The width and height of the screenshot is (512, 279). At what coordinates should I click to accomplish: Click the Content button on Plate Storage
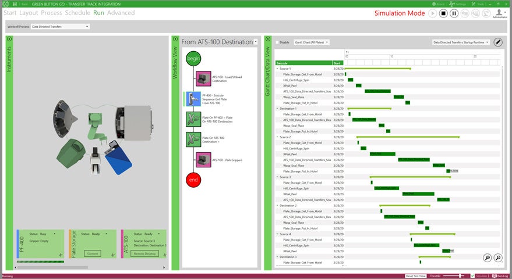click(93, 253)
